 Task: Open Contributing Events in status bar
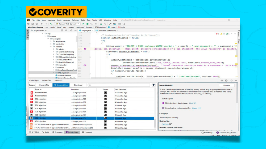pos(226,133)
